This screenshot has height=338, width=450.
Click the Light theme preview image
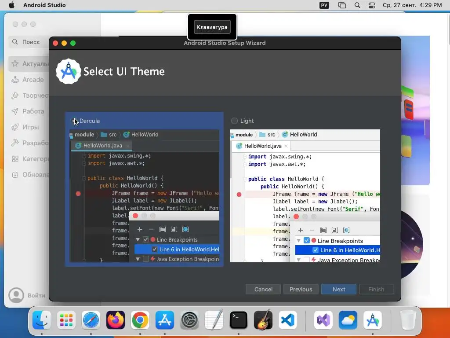coord(305,196)
